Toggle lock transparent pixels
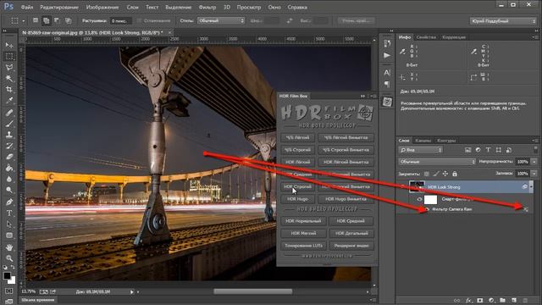This screenshot has height=305, width=542. (427, 174)
